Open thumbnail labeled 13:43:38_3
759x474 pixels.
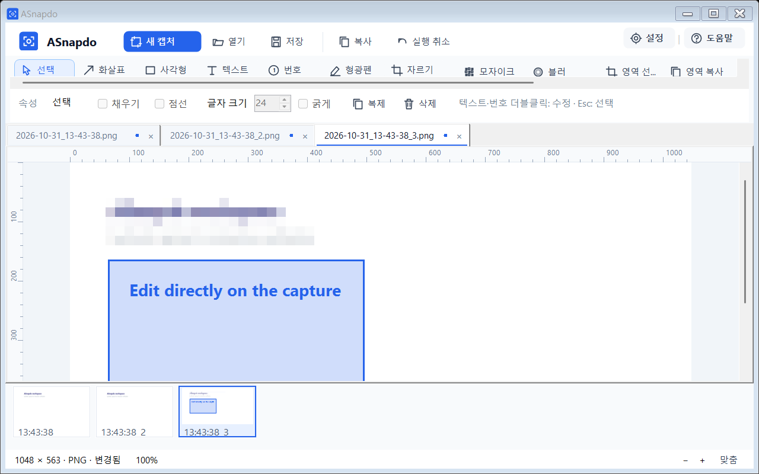(218, 412)
